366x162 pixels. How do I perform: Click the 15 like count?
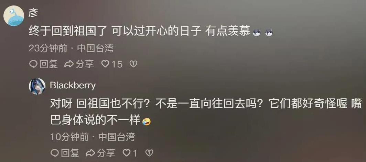[x=117, y=64]
